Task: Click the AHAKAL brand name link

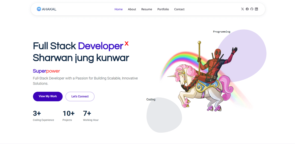Action: (49, 9)
